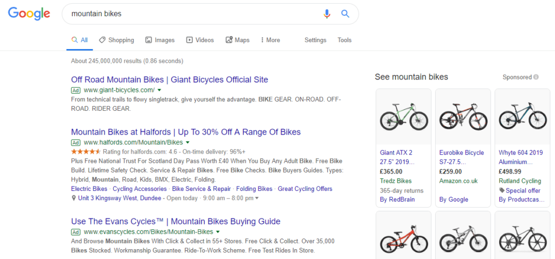Expand arrow next to giant-bicycles.com URL

(x=159, y=90)
